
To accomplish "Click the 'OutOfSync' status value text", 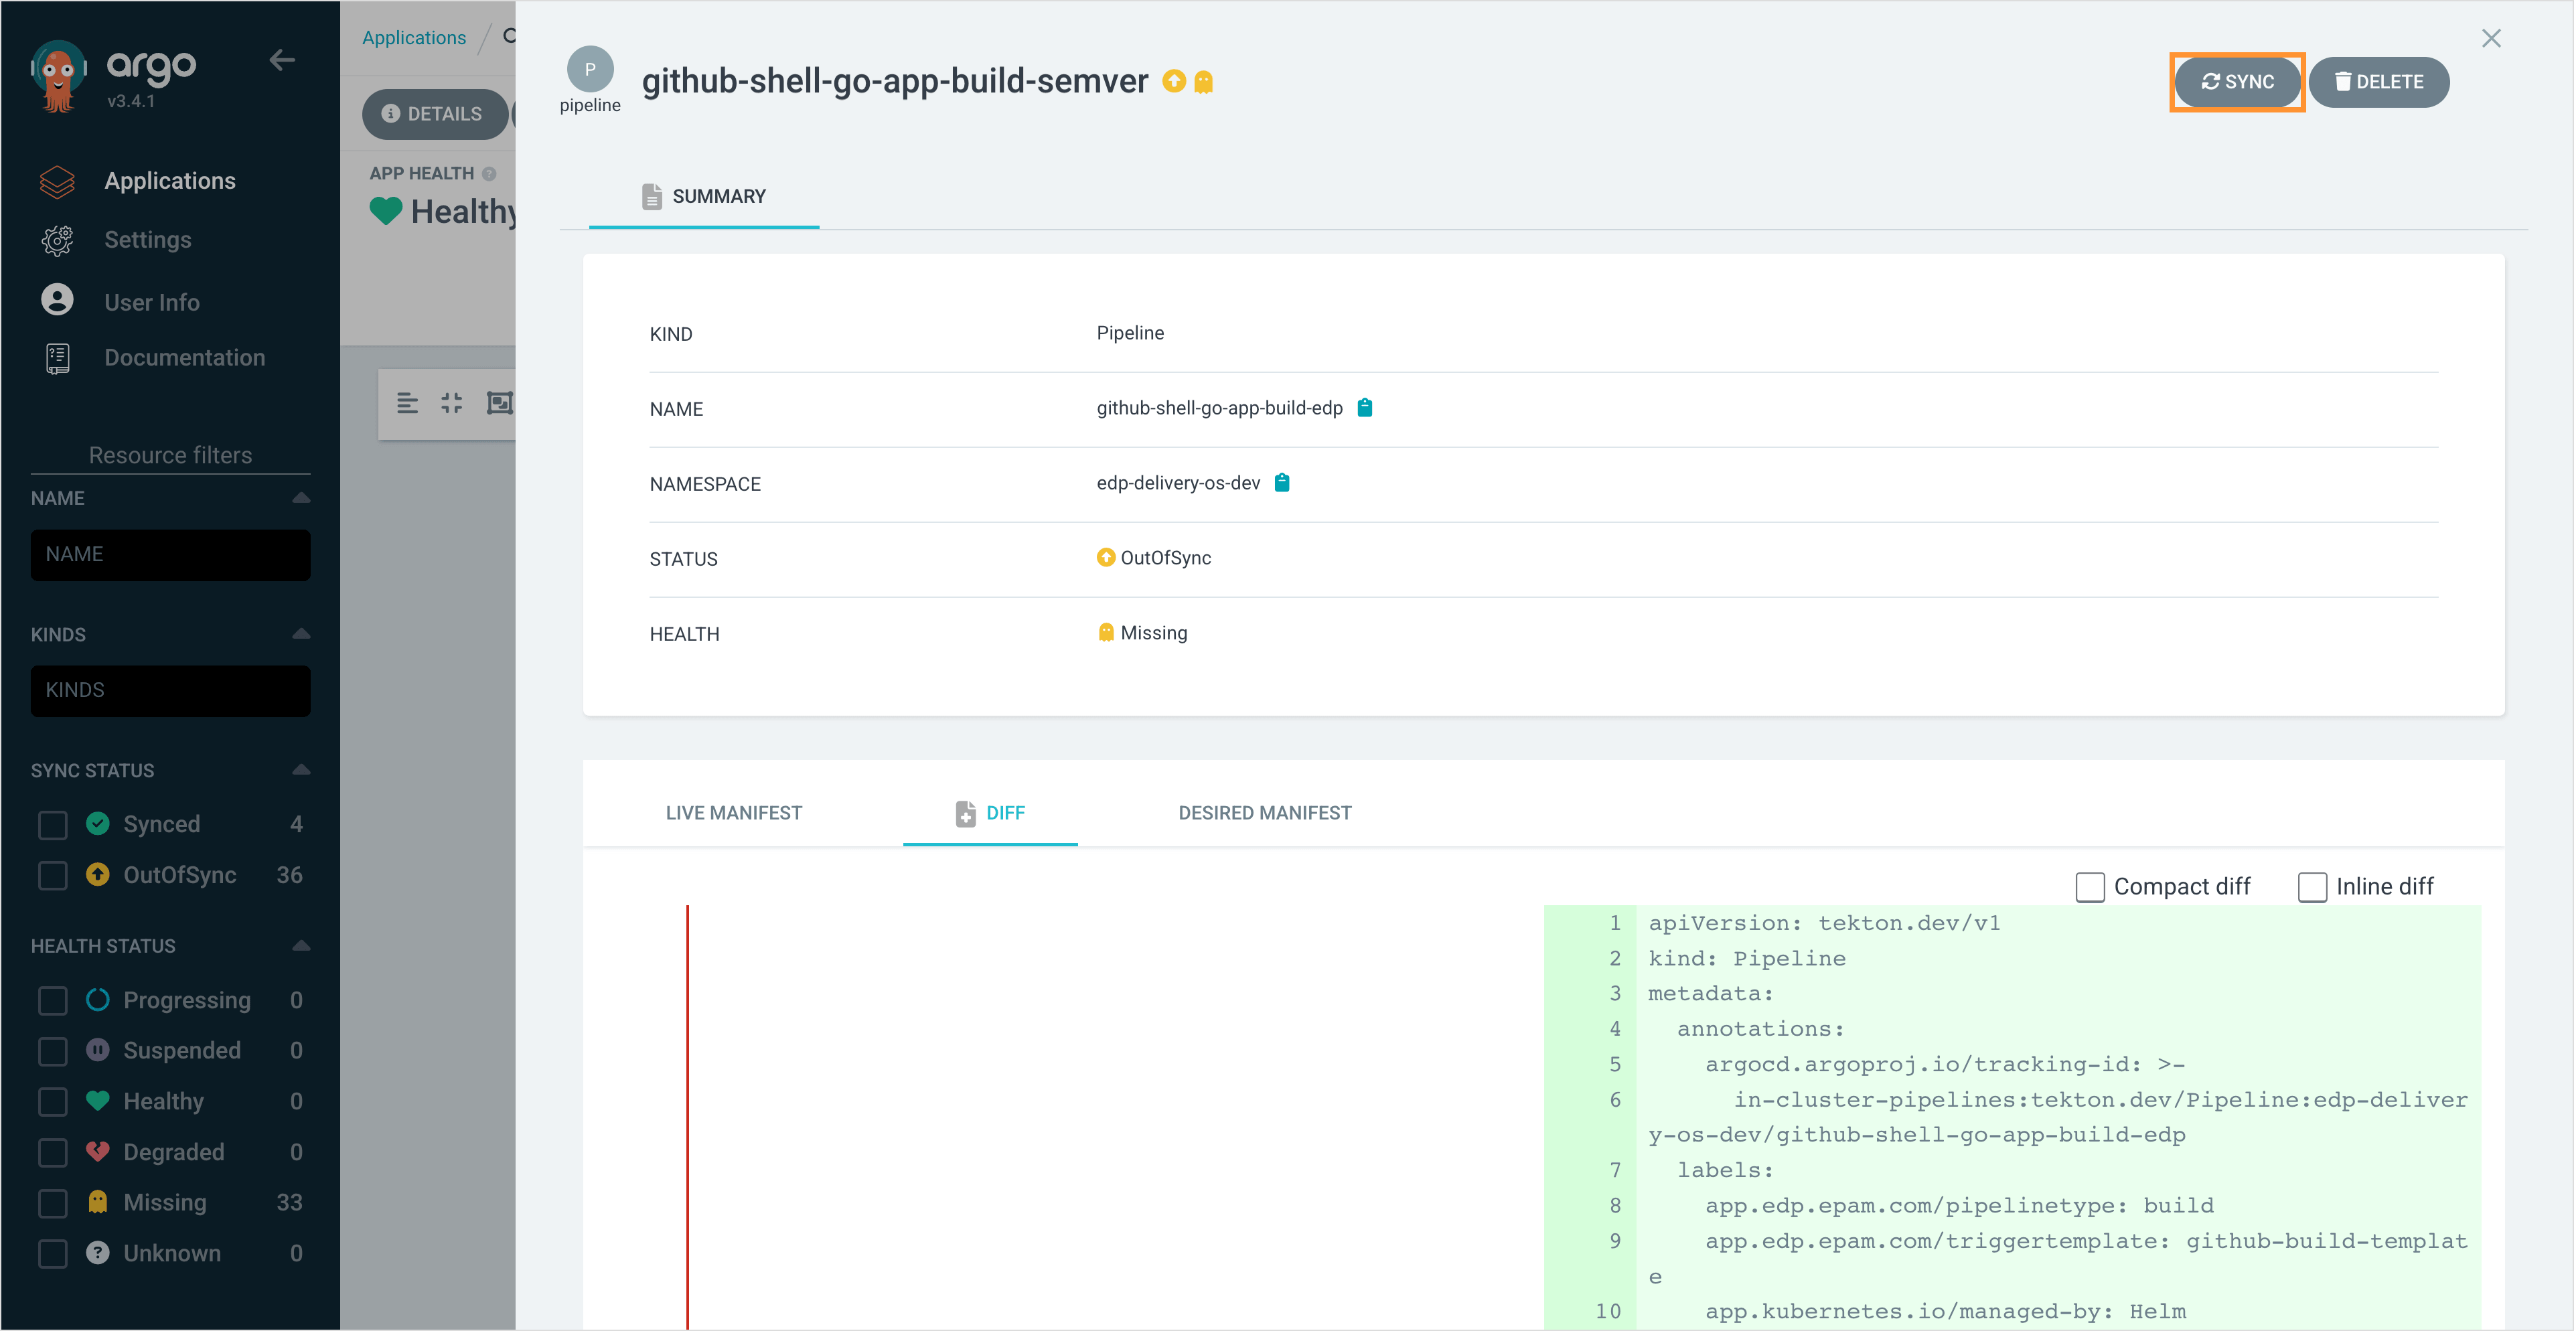I will click(x=1165, y=558).
